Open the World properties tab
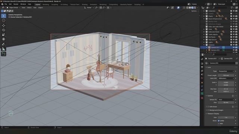Image resolution: width=239 pixels, height=134 pixels. (202, 78)
